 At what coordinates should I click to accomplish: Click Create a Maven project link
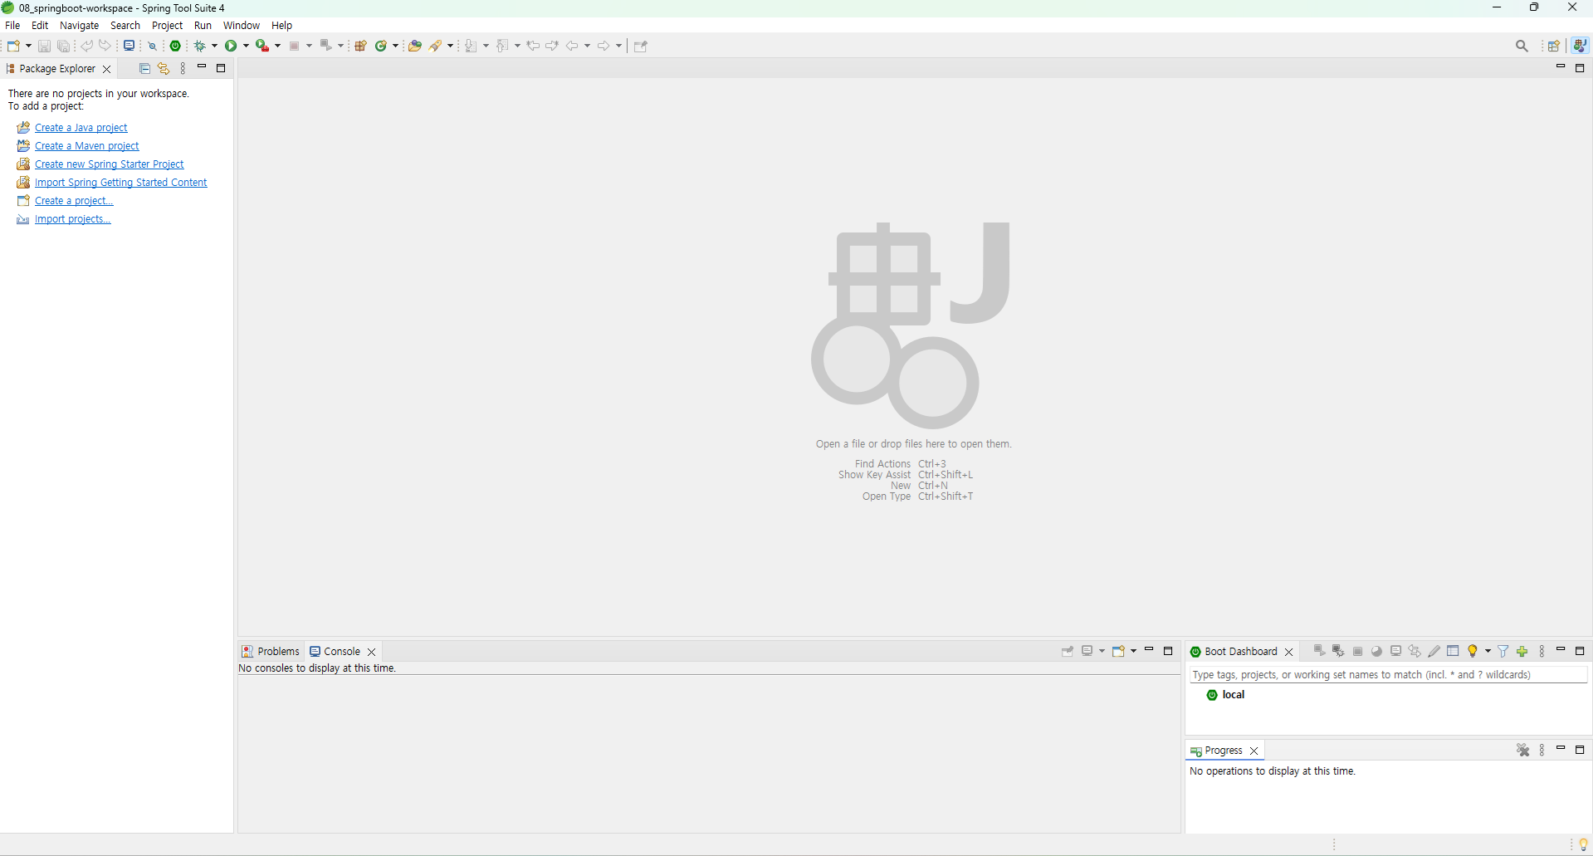(87, 146)
